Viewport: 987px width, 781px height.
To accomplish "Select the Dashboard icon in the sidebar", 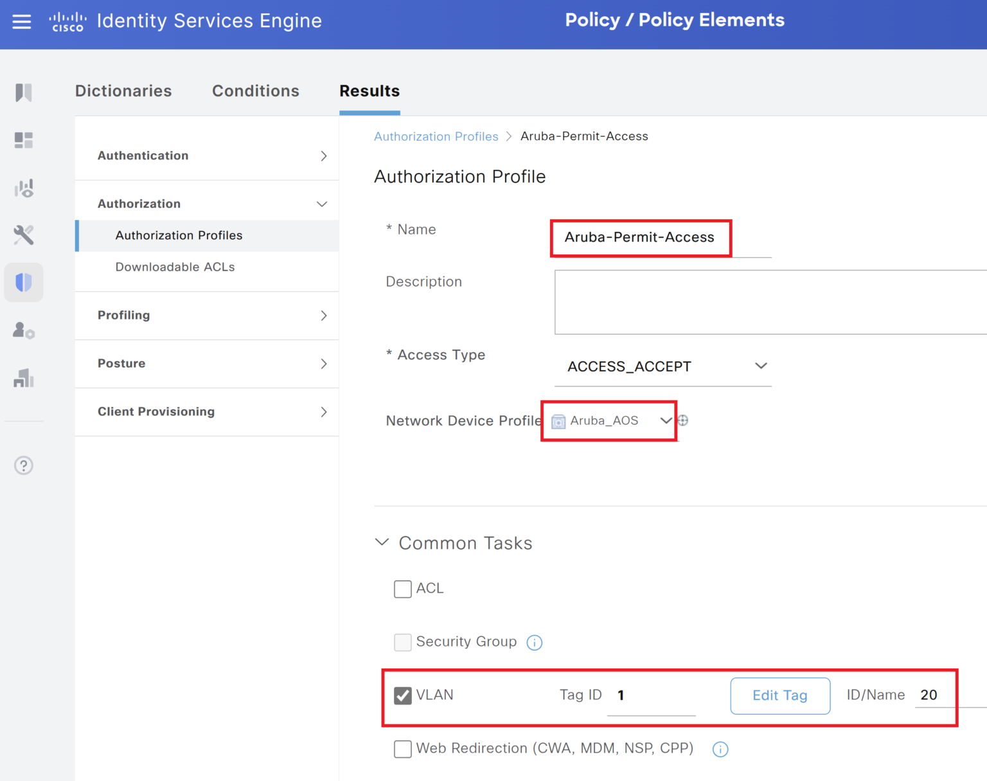I will (x=24, y=140).
